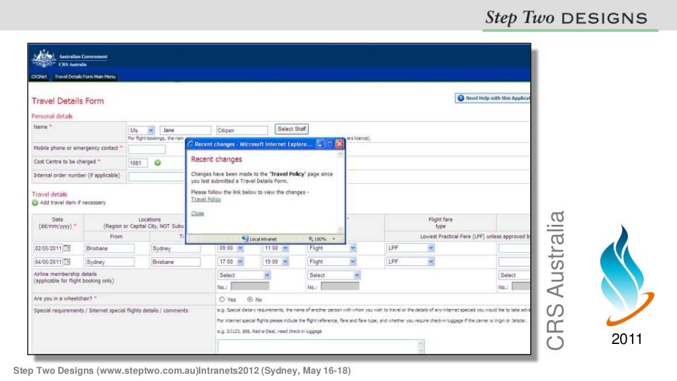
Task: Open Flight type dropdown in Brisbane-to-Sydney row
Action: pyautogui.click(x=353, y=248)
